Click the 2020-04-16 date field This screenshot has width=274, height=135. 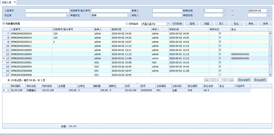pyautogui.click(x=257, y=11)
